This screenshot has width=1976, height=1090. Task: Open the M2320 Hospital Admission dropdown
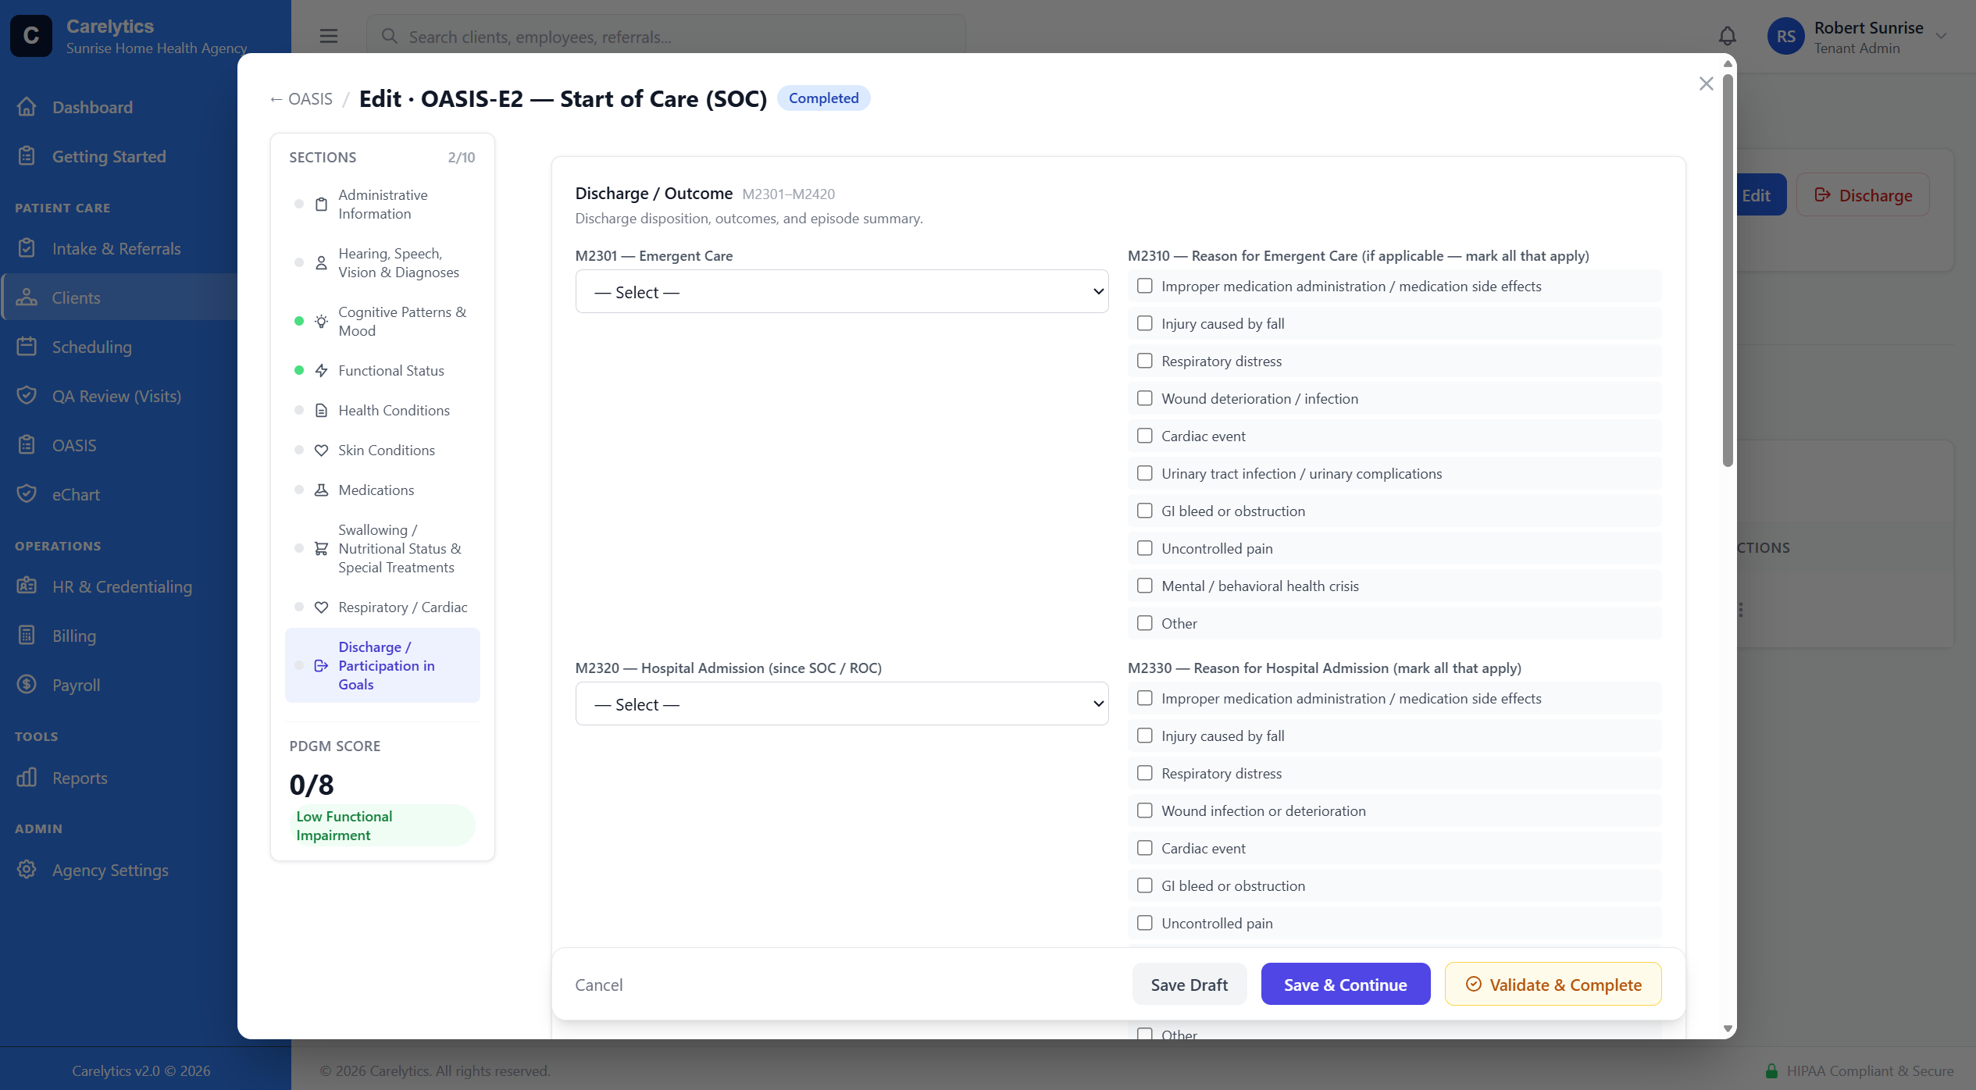tap(842, 704)
